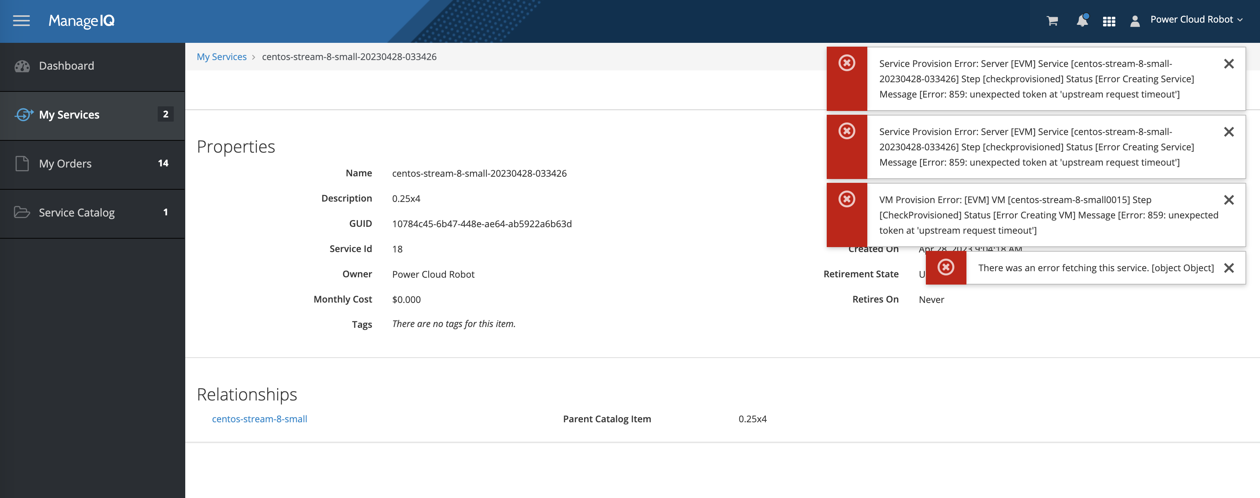Dismiss the error fetching service message
The height and width of the screenshot is (498, 1260).
1229,268
